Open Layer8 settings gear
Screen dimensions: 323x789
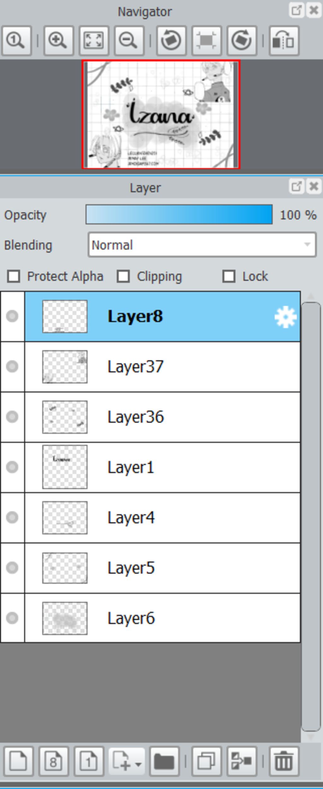tap(285, 317)
